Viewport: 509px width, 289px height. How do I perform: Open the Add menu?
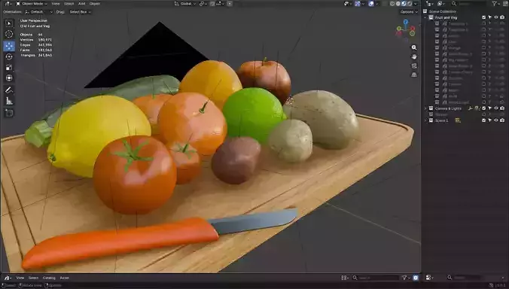82,4
